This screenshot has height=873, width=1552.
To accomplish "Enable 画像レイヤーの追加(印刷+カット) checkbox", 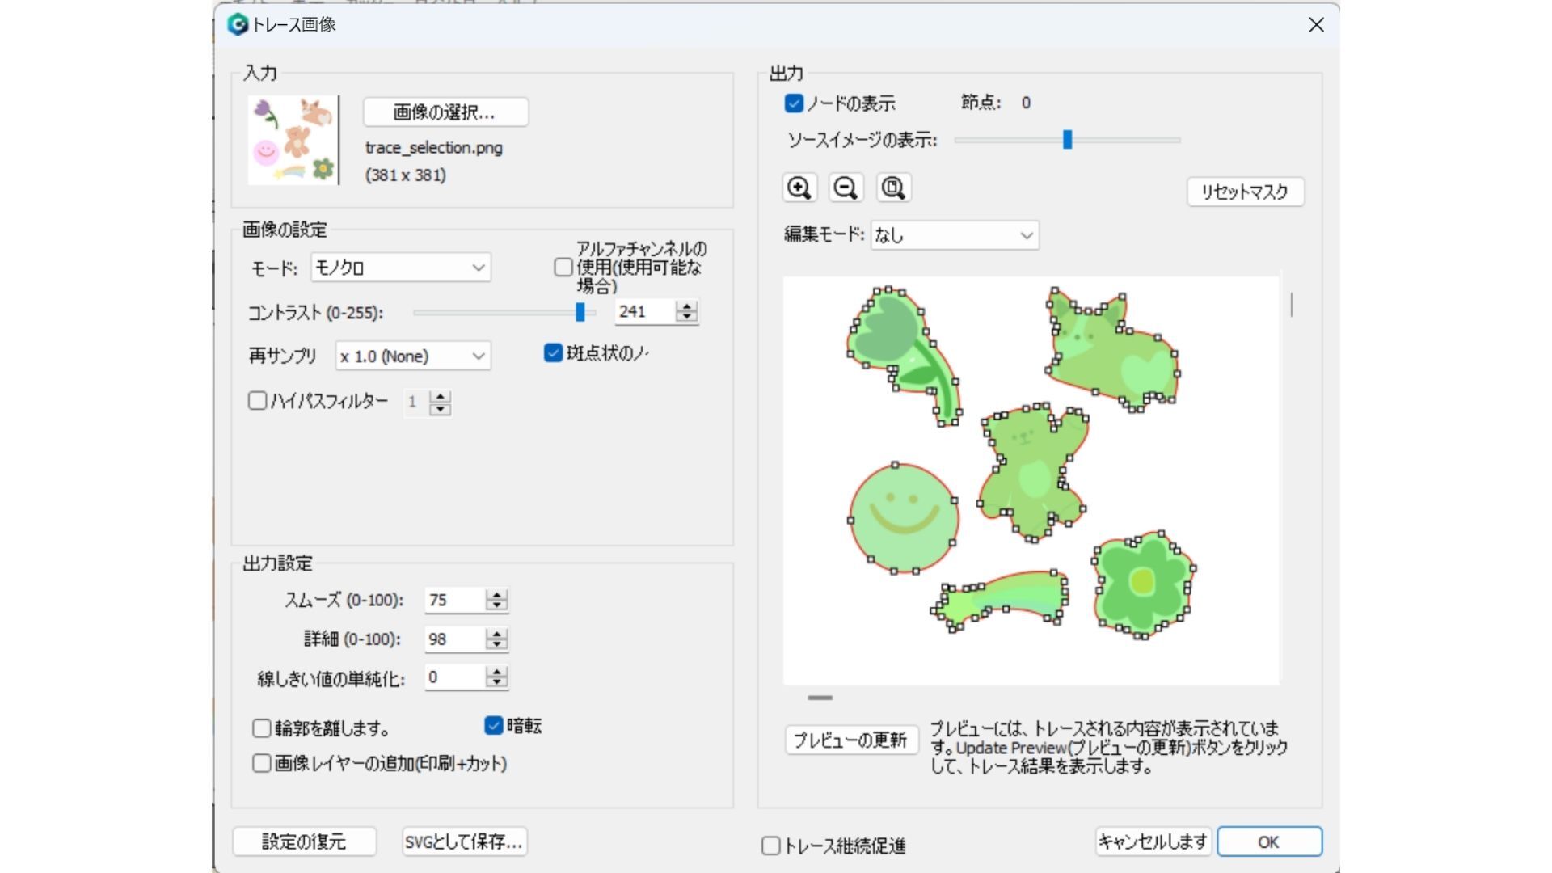I will click(x=261, y=763).
